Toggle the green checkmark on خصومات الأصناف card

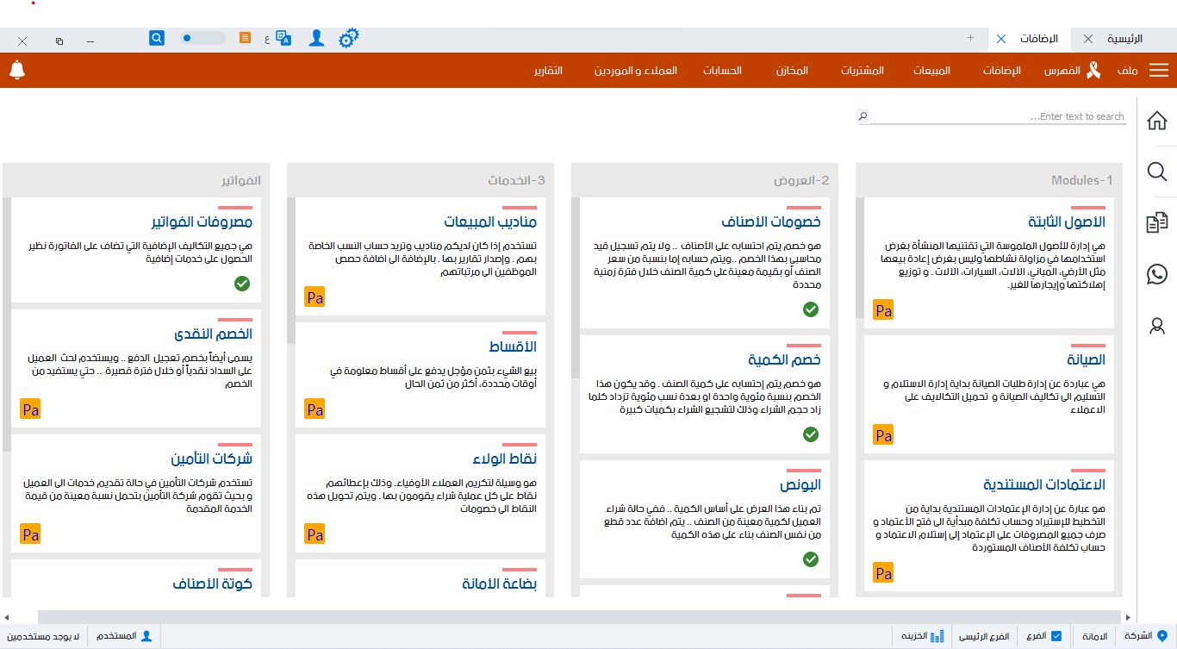[x=810, y=309]
